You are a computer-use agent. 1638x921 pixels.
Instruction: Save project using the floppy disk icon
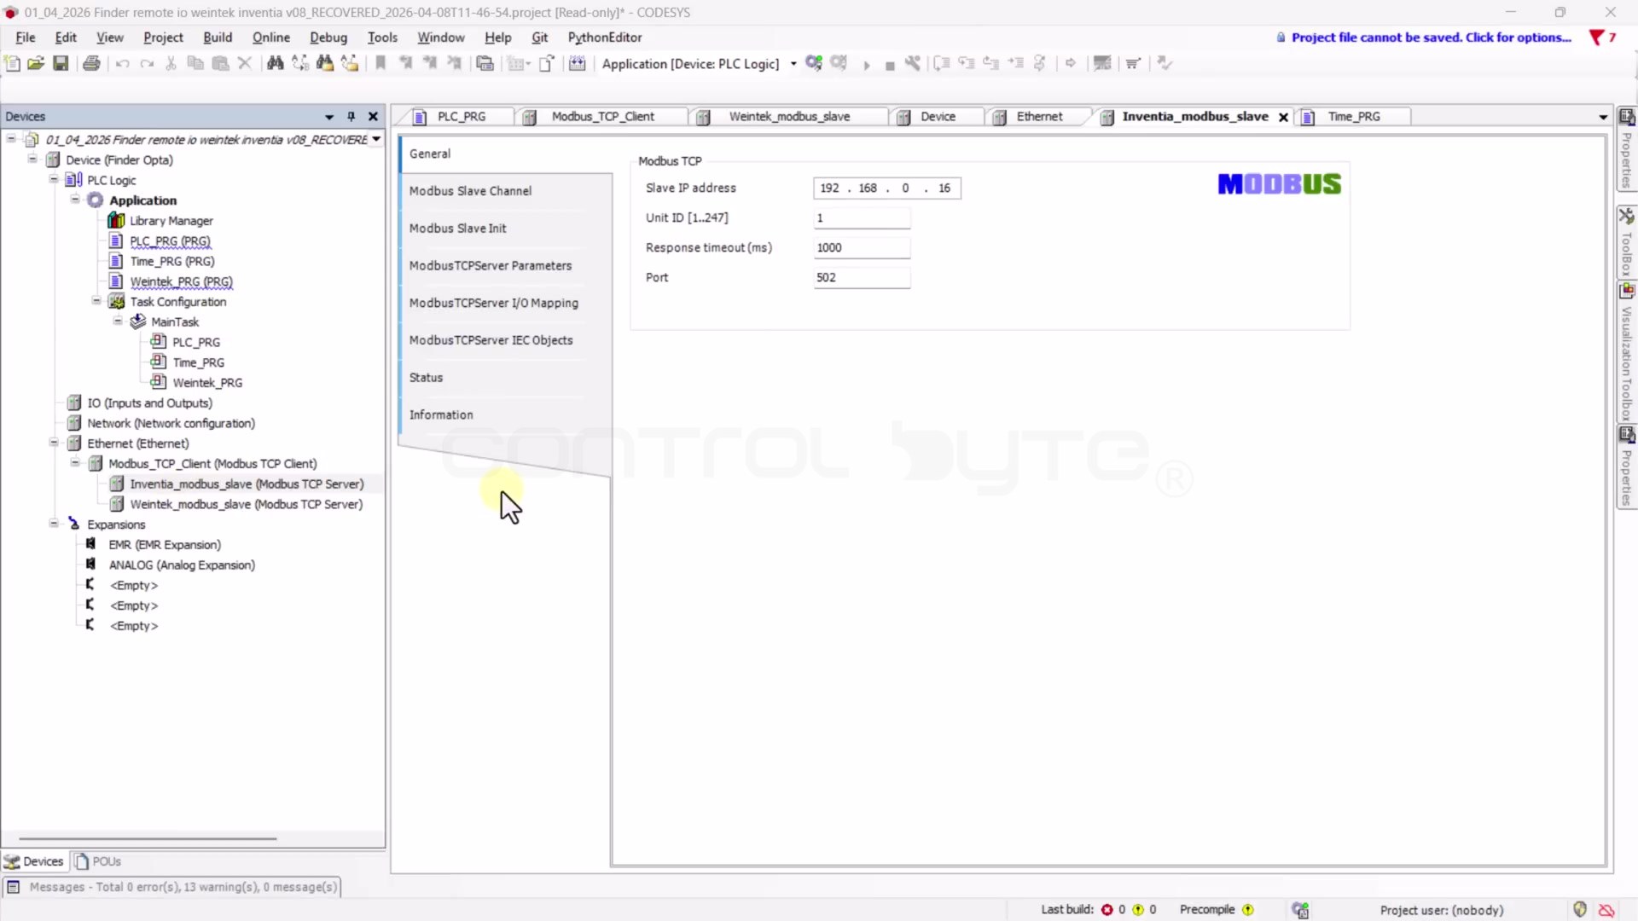pos(61,63)
